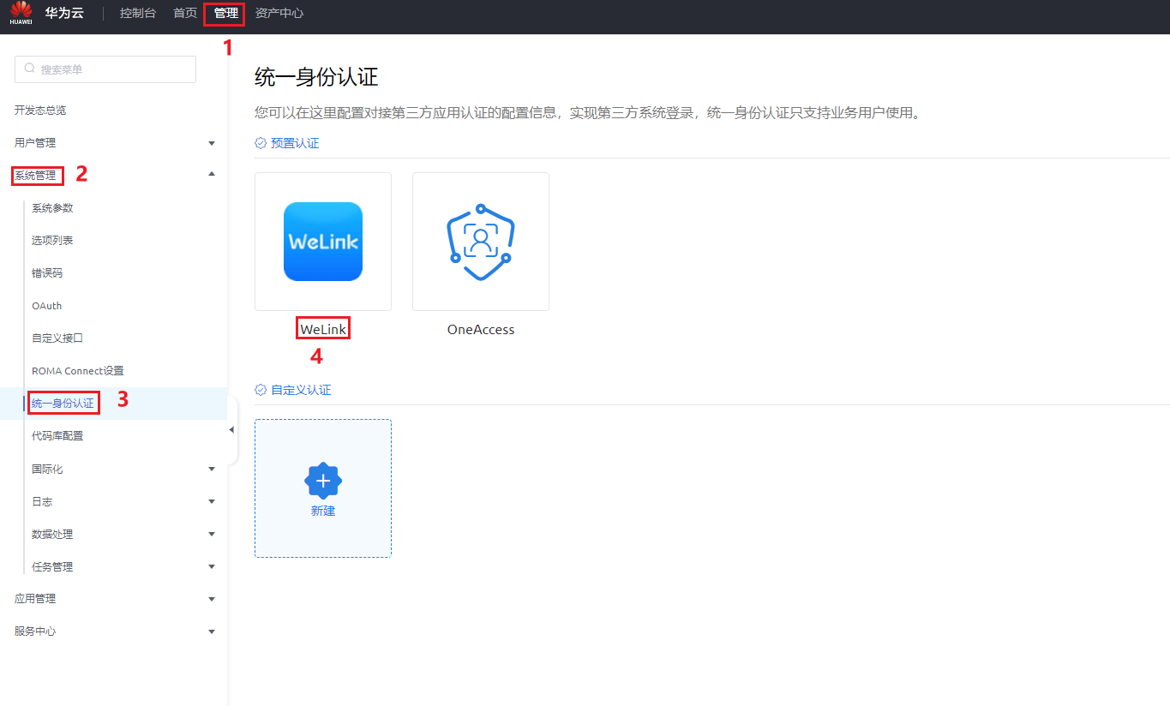
Task: Click the 预置认证 section heading
Action: coord(295,143)
